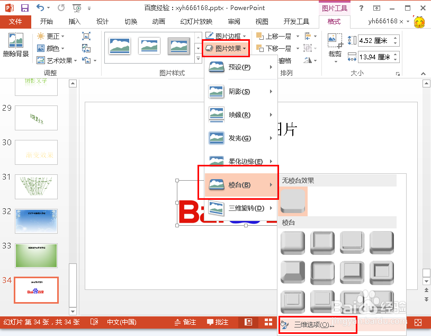The height and width of the screenshot is (336, 431).
Task: Click the width field showing 13.94 厘米
Action: (x=375, y=57)
